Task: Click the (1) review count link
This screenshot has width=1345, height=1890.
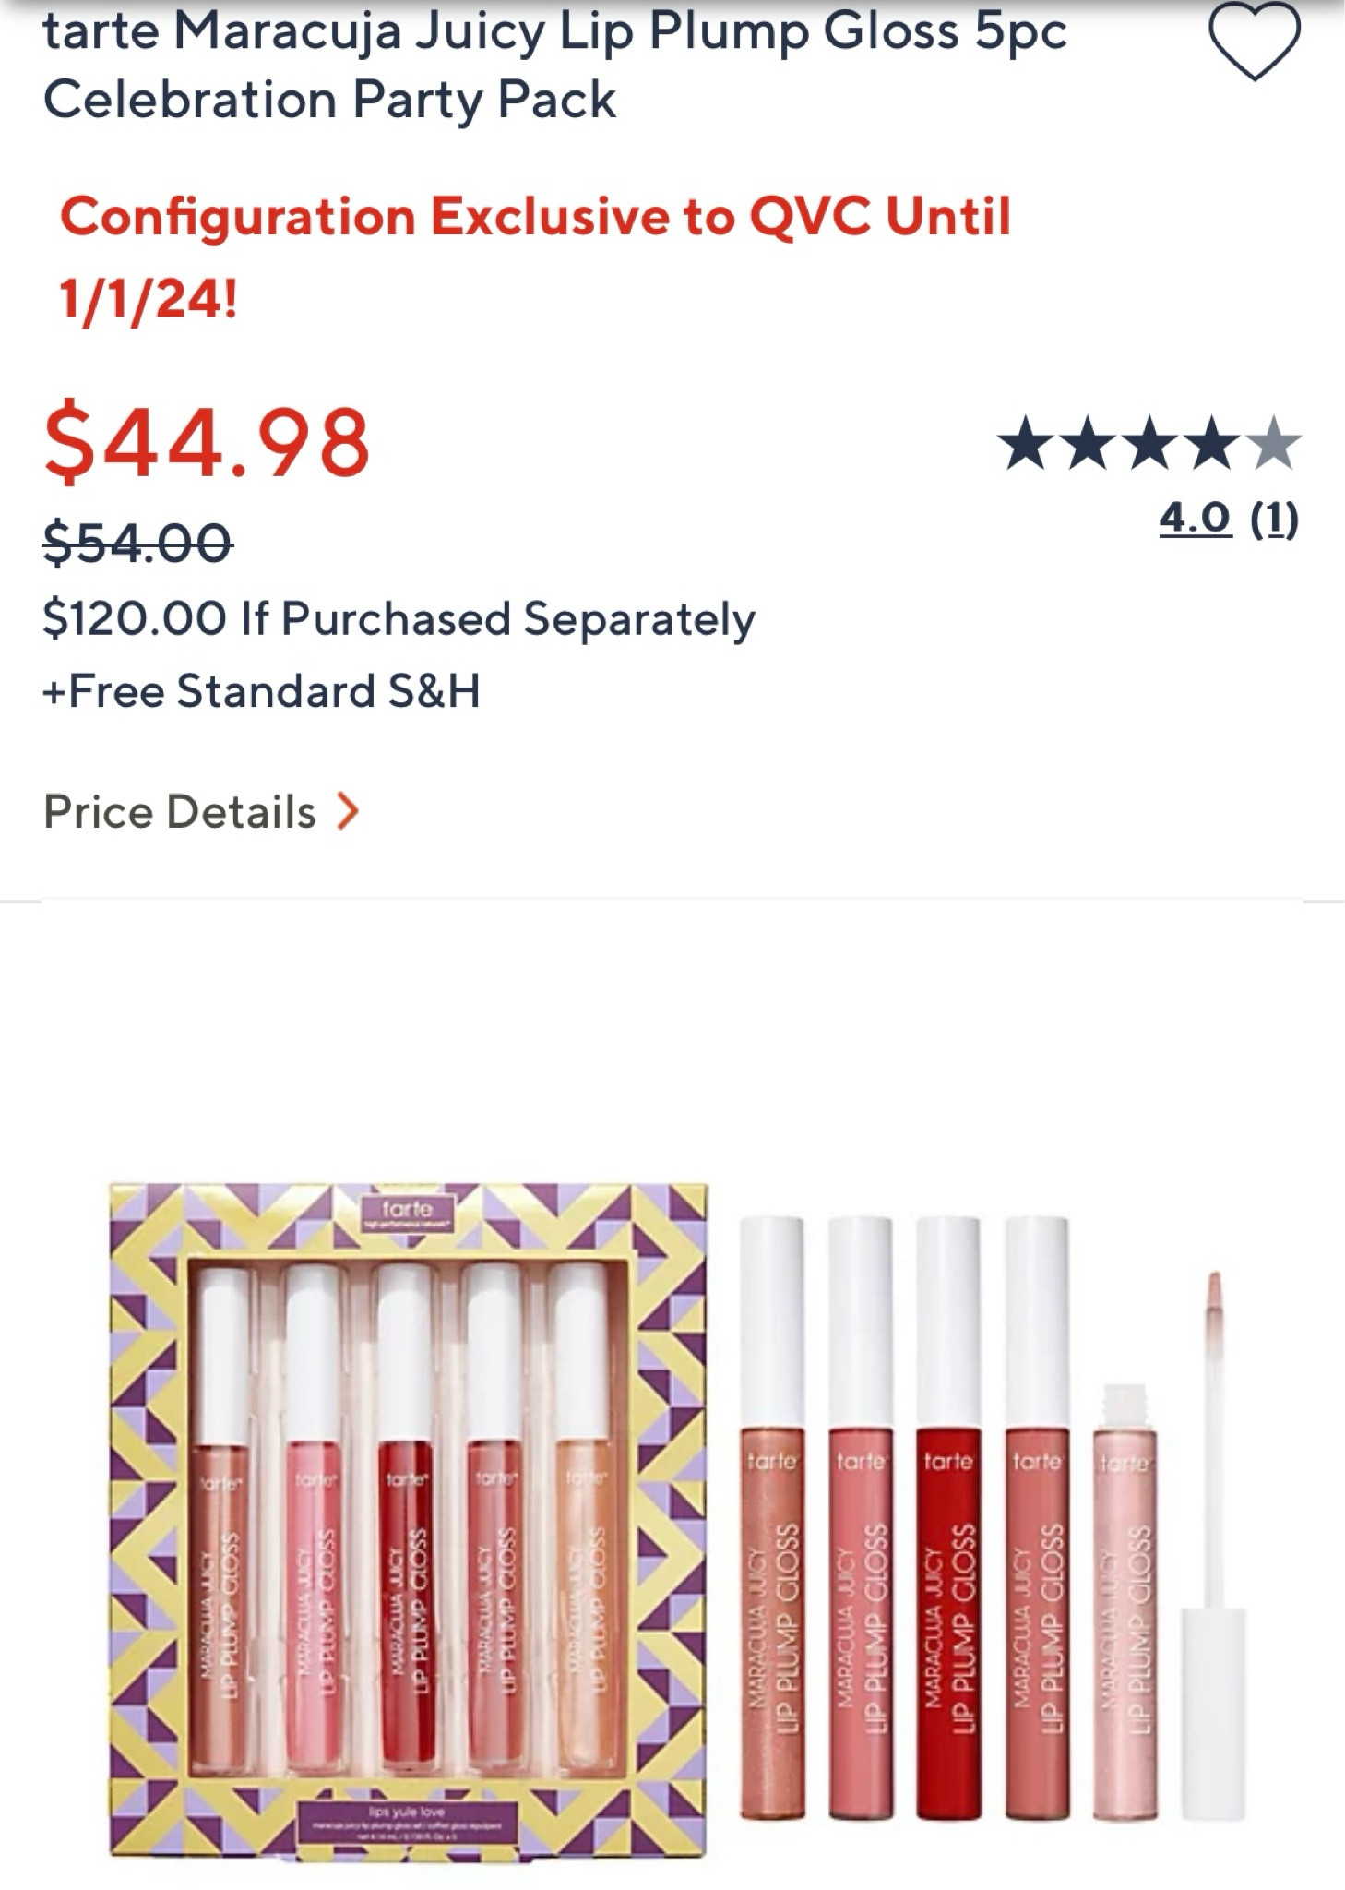Action: click(x=1276, y=520)
